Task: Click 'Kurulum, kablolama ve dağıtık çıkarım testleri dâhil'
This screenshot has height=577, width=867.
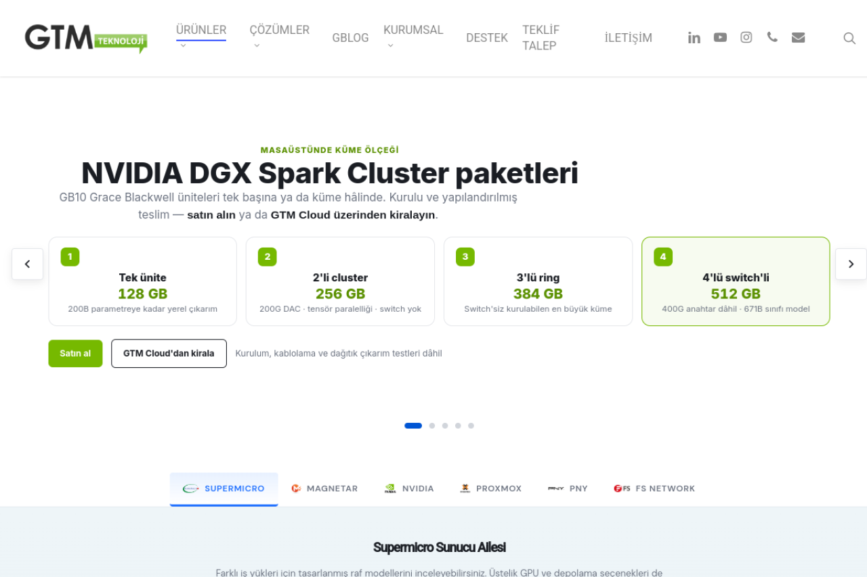Action: tap(339, 353)
